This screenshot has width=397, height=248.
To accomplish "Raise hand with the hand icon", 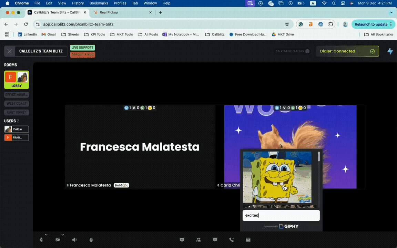I will click(91, 240).
